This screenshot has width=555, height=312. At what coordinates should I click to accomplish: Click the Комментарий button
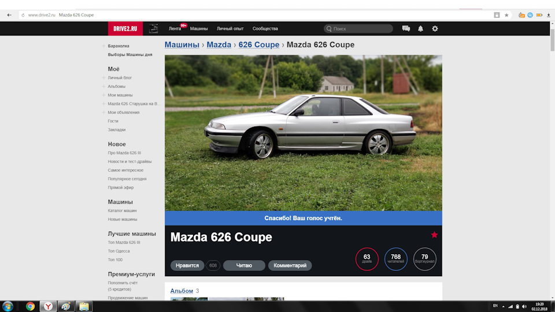tap(290, 265)
